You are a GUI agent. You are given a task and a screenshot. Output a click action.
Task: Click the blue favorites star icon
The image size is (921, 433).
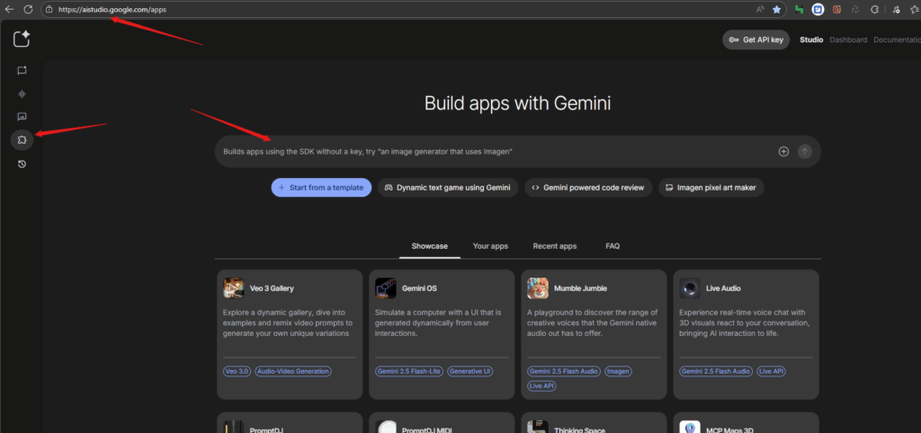(x=776, y=9)
